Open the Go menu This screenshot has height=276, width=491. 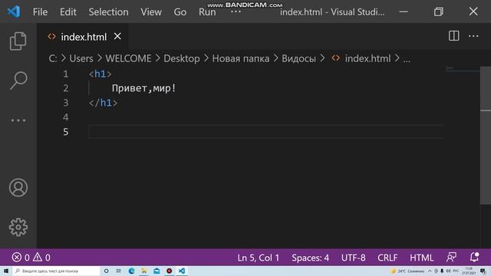pos(180,12)
